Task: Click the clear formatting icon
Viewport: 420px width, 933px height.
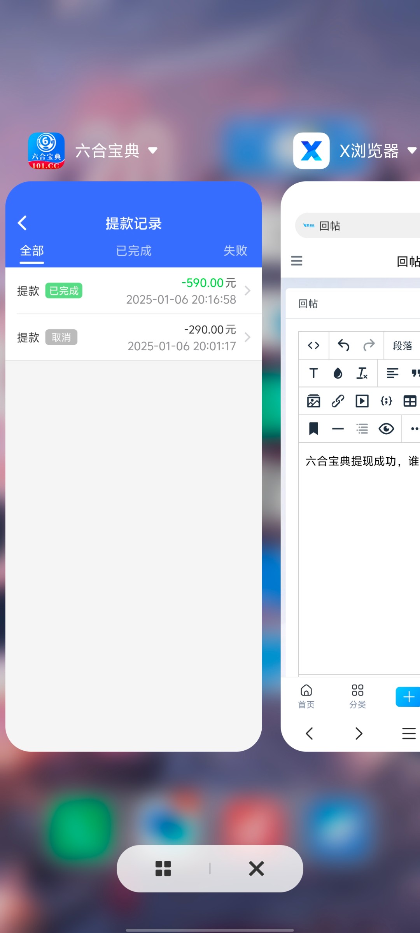Action: (x=362, y=373)
